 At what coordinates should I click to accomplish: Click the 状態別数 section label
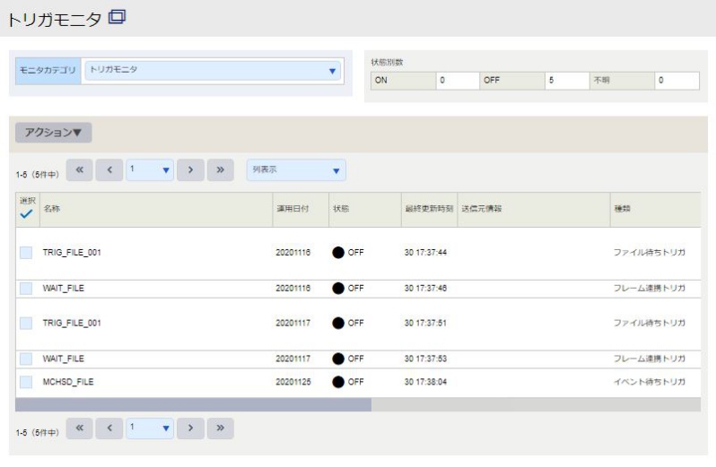388,63
